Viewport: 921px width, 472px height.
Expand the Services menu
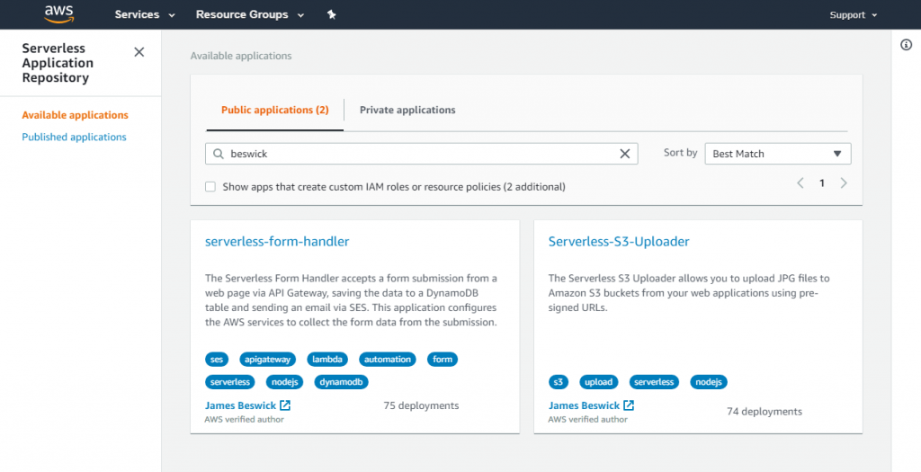145,14
